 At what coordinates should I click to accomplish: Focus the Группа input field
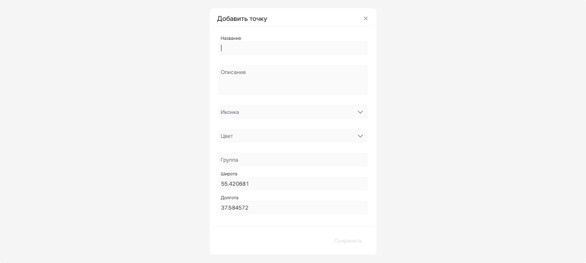[x=293, y=160]
